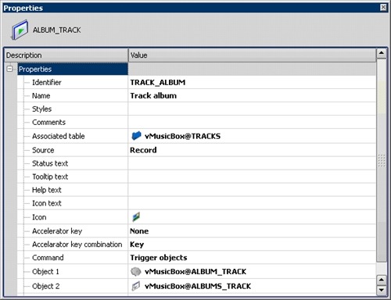Click the scrollbar up arrow at top
Screen dimensions: 391x300
[382, 53]
